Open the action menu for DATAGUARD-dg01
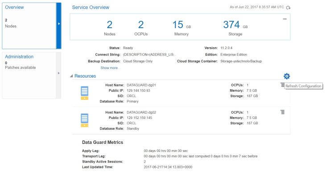 coord(282,85)
